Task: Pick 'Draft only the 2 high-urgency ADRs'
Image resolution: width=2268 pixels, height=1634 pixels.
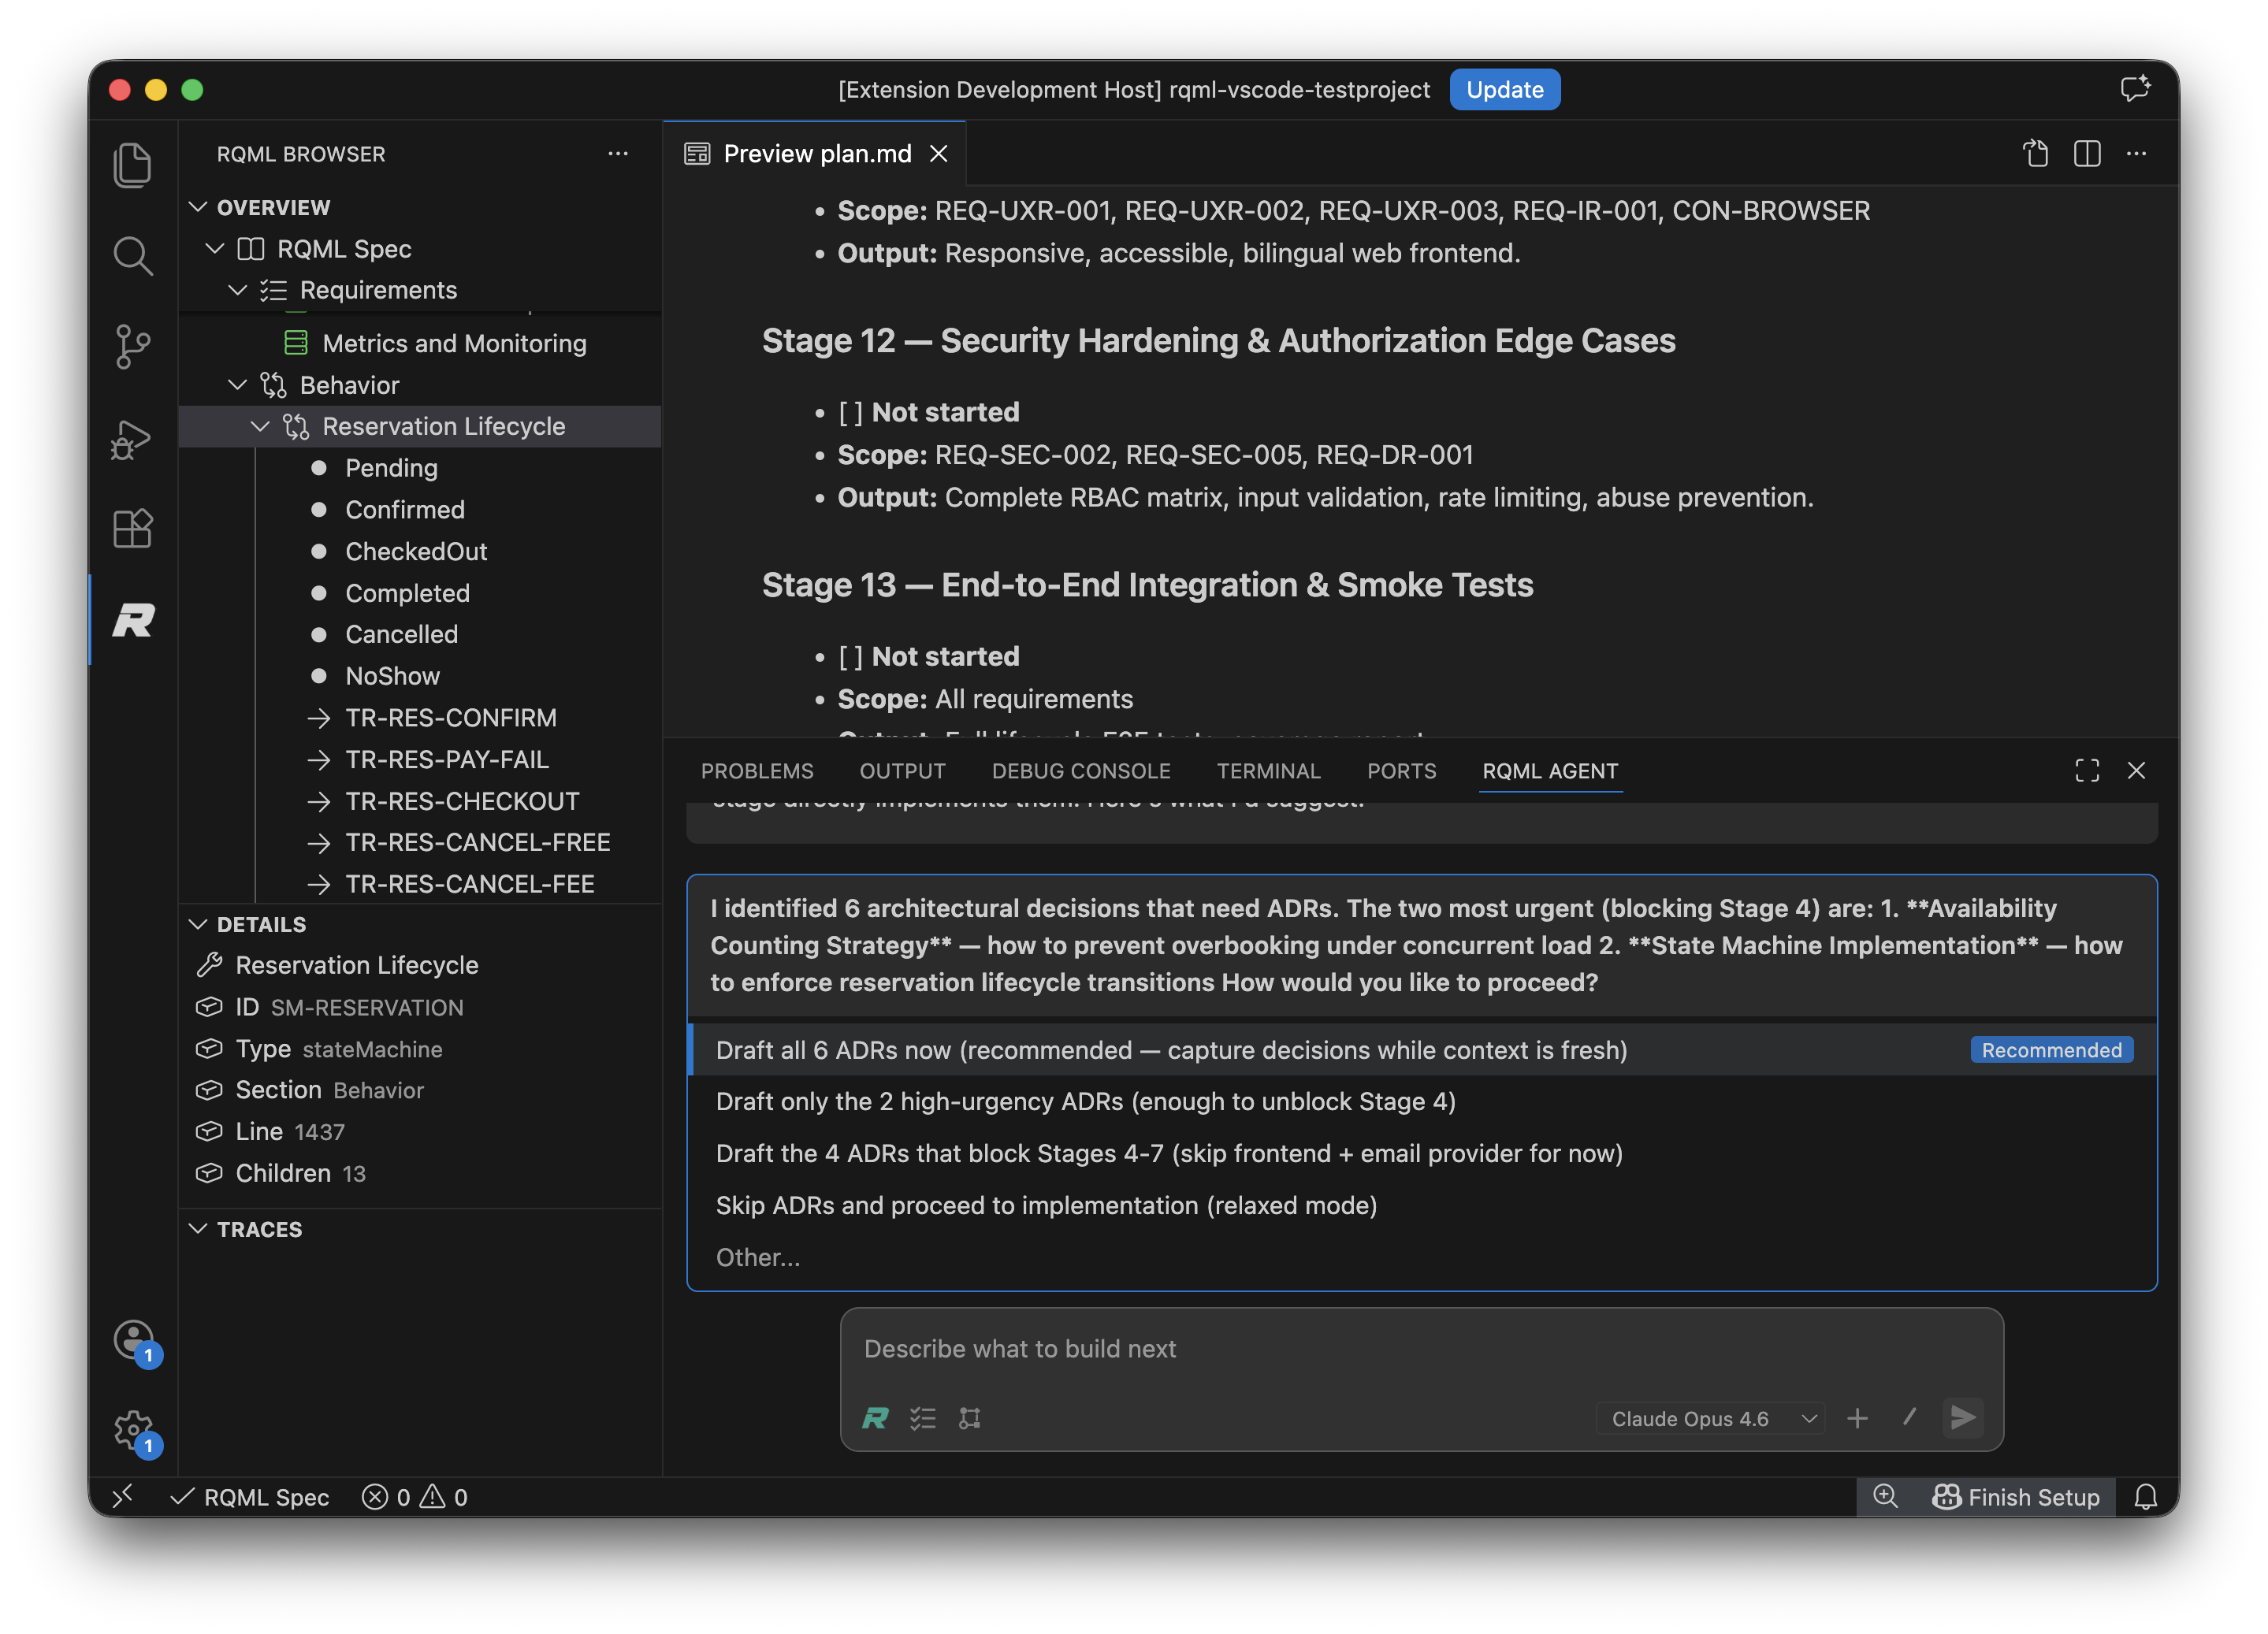Action: coord(1085,1101)
